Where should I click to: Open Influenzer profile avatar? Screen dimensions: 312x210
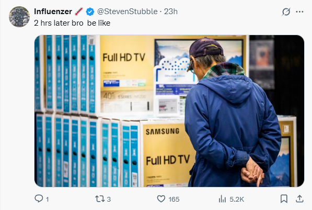click(19, 17)
